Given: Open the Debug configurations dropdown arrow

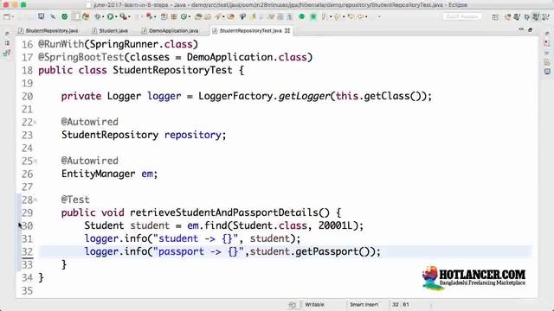Looking at the screenshot, I should click(x=103, y=16).
